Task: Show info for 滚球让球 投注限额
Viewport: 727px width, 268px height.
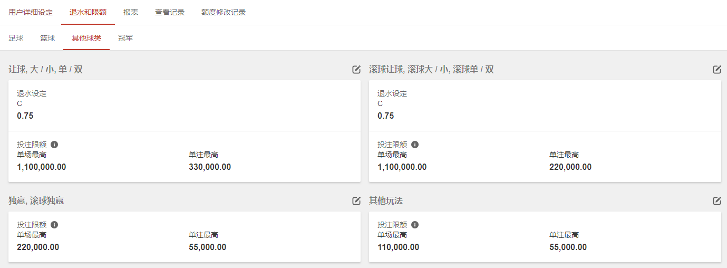Action: 415,145
